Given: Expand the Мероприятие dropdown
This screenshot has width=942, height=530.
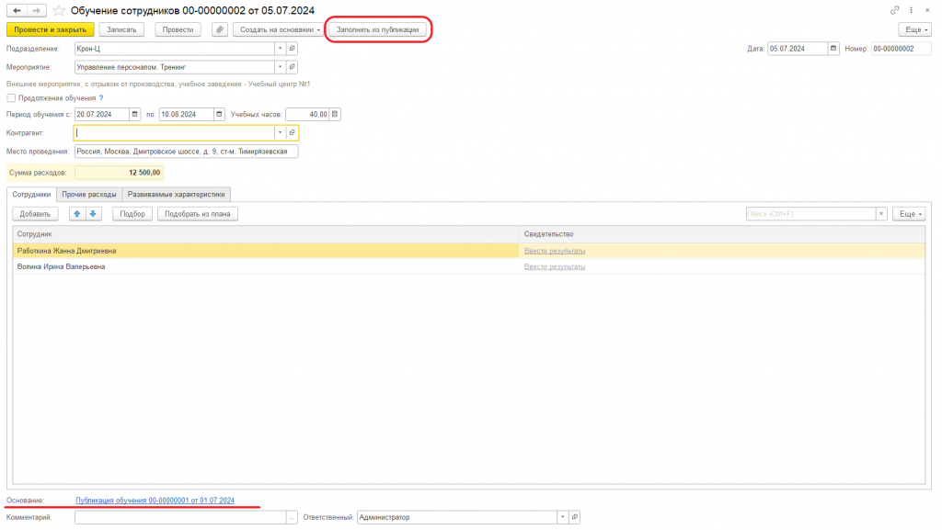Looking at the screenshot, I should point(280,67).
